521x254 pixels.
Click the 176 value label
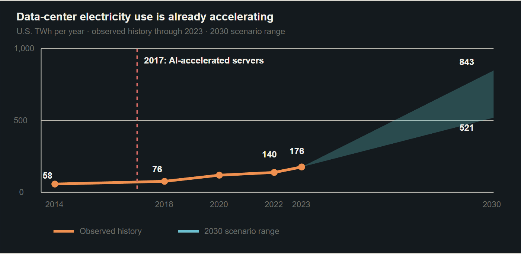point(297,151)
